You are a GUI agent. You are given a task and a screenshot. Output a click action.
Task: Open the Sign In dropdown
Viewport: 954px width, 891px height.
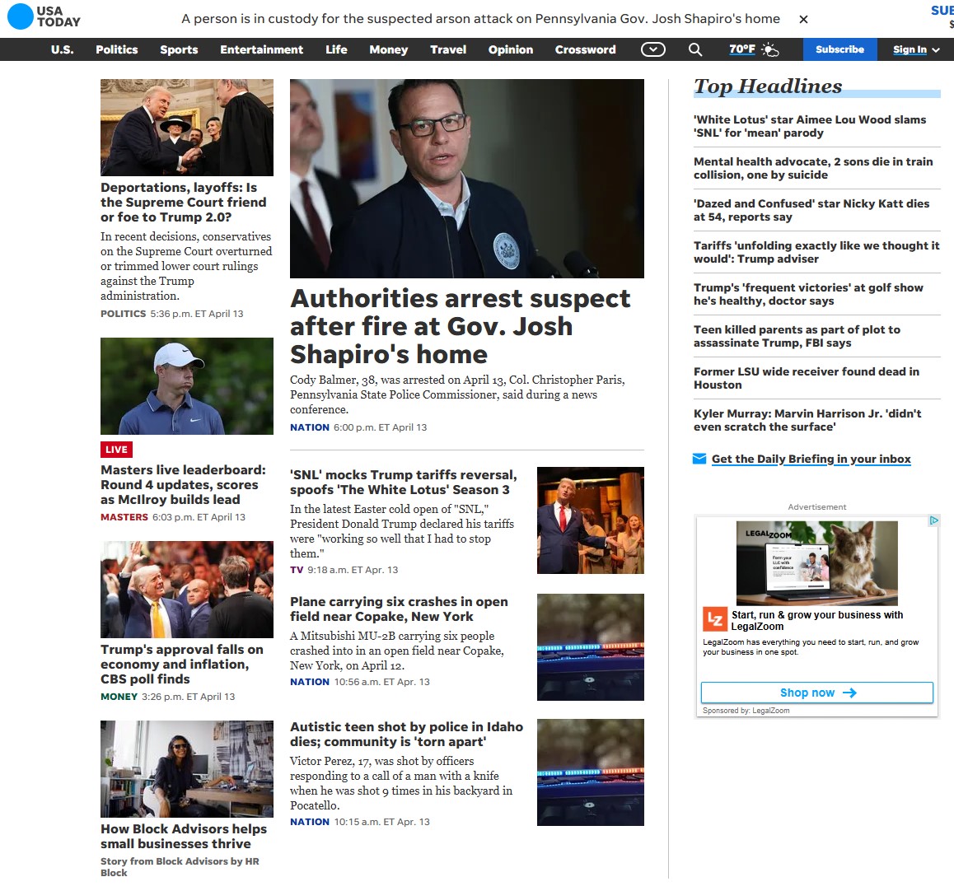(915, 49)
